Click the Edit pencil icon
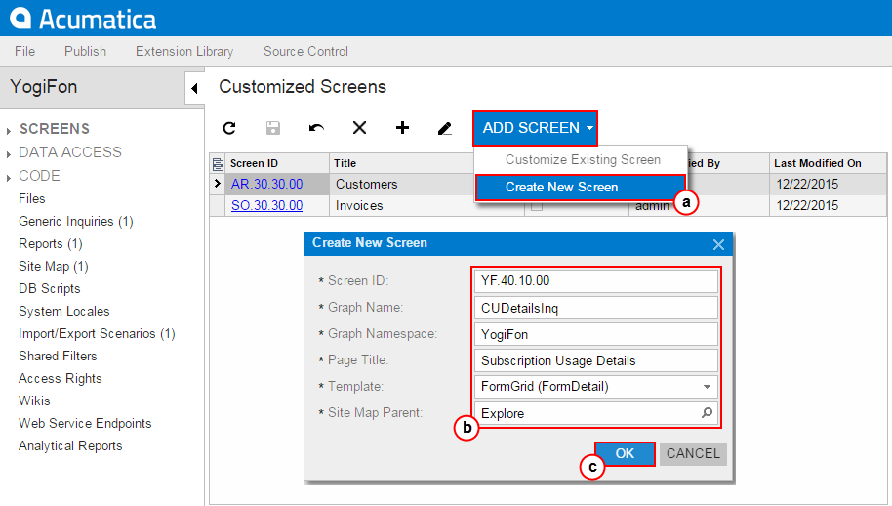Viewport: 892px width, 506px height. point(445,128)
